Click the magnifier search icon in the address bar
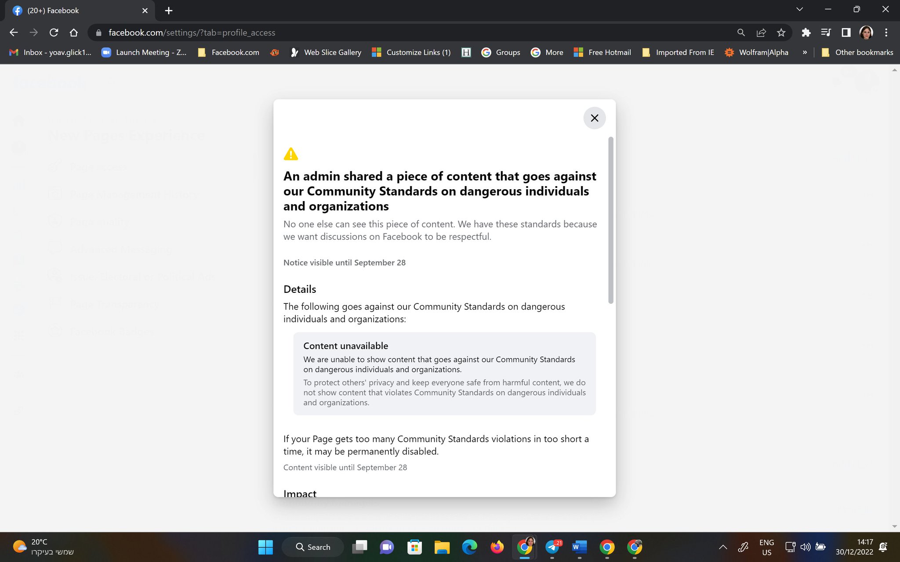Image resolution: width=900 pixels, height=562 pixels. (x=741, y=32)
